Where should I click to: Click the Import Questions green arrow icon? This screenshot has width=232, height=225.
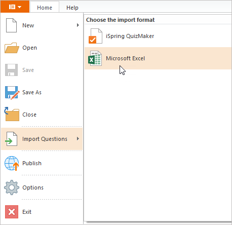(x=11, y=139)
